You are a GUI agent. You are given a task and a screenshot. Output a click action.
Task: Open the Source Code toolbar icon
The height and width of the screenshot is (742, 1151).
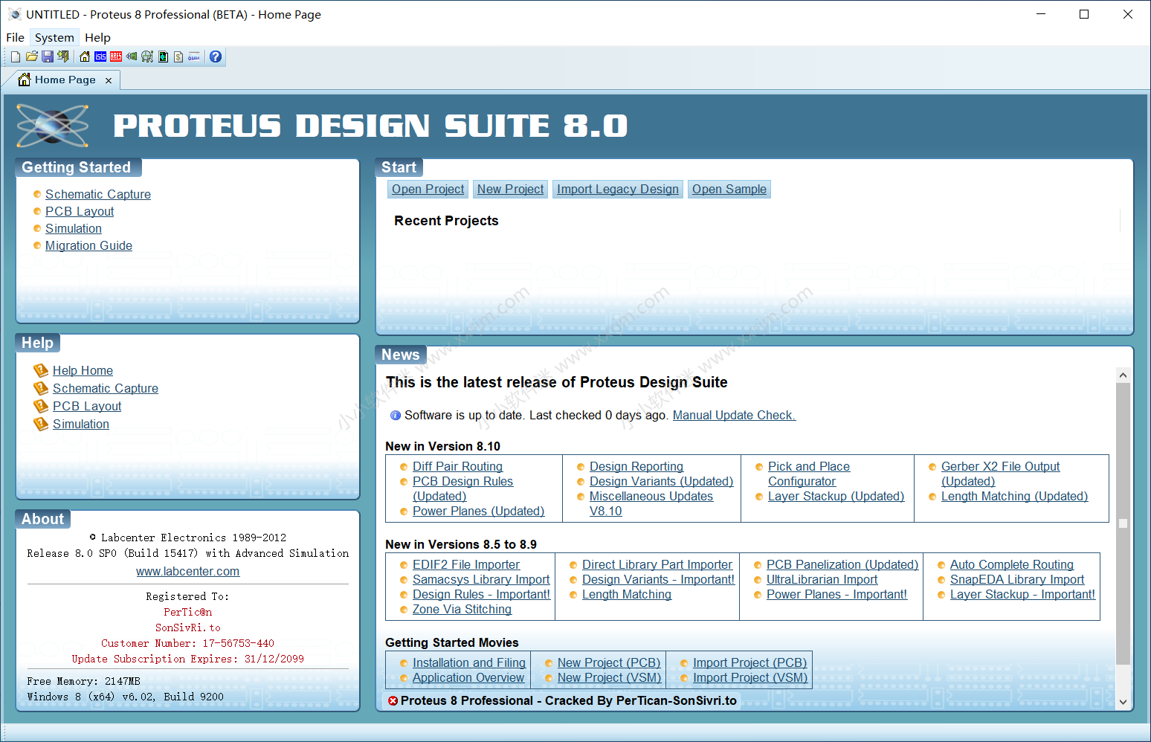pyautogui.click(x=194, y=57)
